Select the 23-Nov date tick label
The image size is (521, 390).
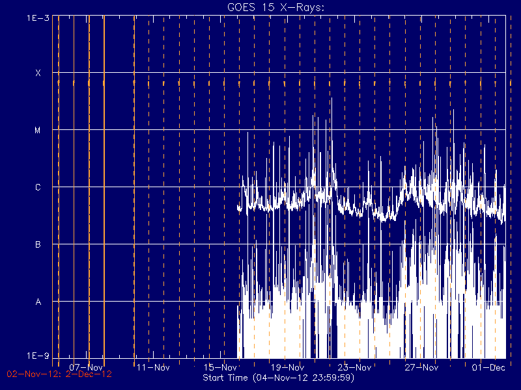(354, 367)
